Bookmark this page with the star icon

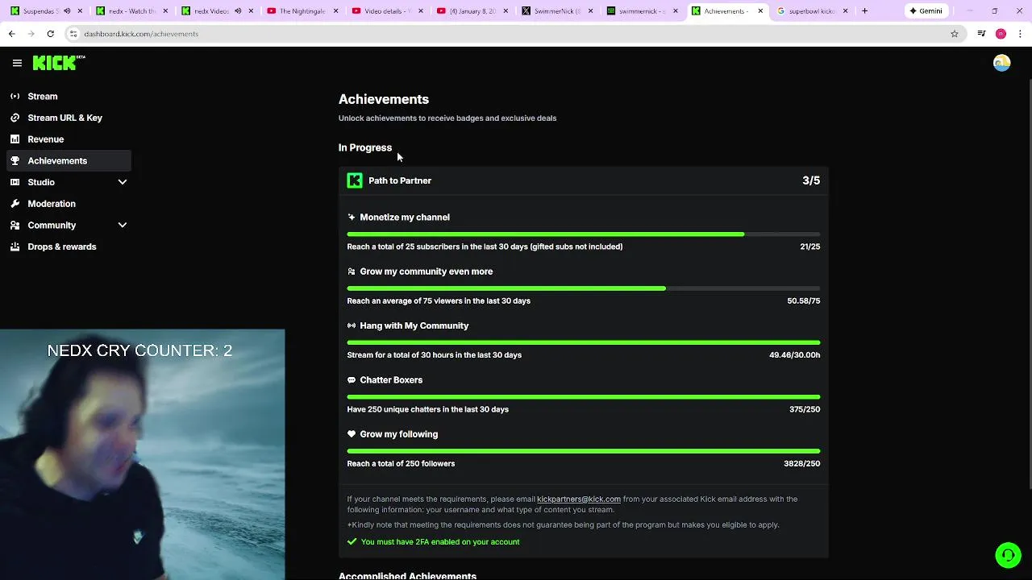point(955,34)
